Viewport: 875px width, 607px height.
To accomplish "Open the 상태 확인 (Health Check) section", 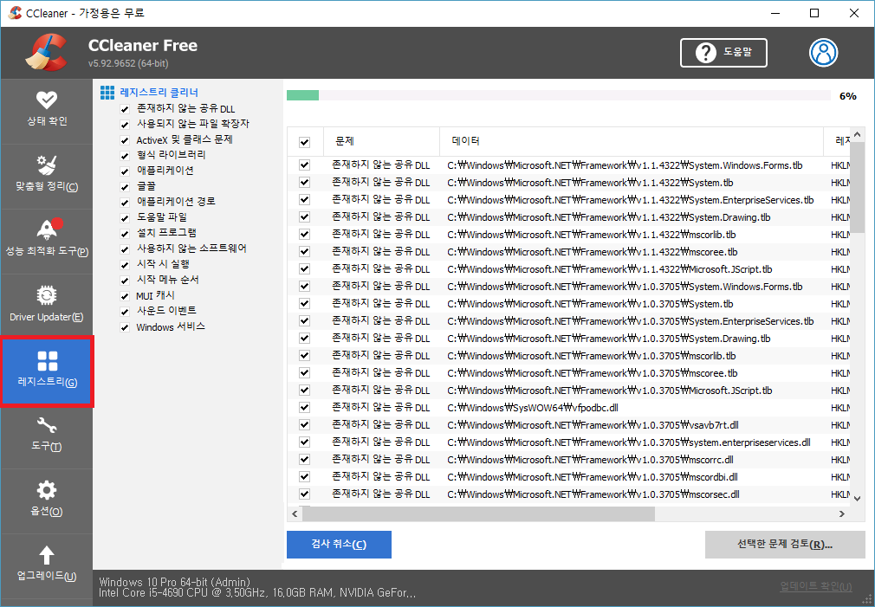I will tap(47, 111).
